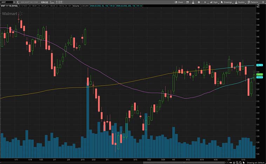
Task: Open the hamburger menu at top right
Action: point(263,2)
